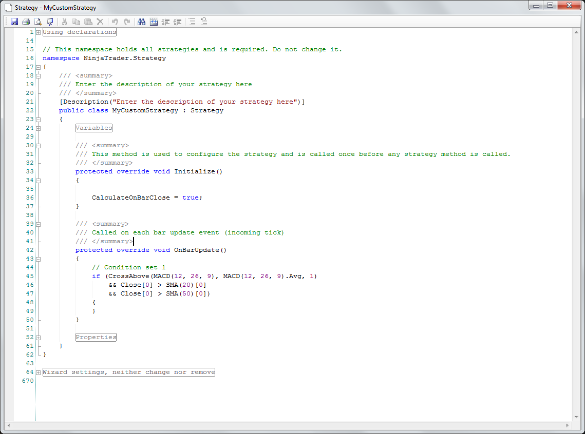Screen dimensions: 585x434
Task: Click the SMA(50) condition line
Action: click(159, 293)
